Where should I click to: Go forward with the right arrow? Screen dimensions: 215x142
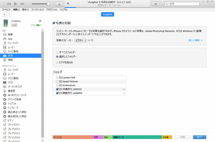click(9, 14)
